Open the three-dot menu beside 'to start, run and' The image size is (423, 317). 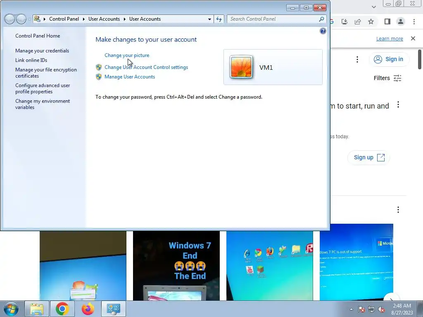[398, 104]
